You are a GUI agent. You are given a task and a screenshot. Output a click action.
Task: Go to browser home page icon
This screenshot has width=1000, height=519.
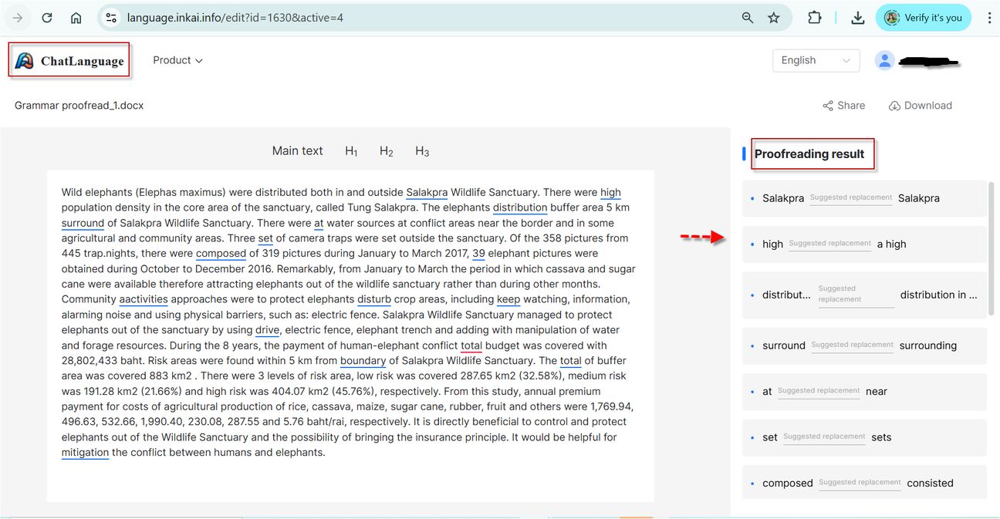pyautogui.click(x=76, y=18)
